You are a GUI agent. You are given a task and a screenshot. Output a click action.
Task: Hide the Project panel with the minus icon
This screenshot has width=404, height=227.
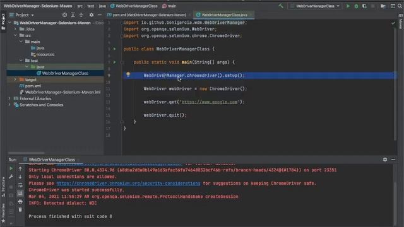[x=100, y=15]
